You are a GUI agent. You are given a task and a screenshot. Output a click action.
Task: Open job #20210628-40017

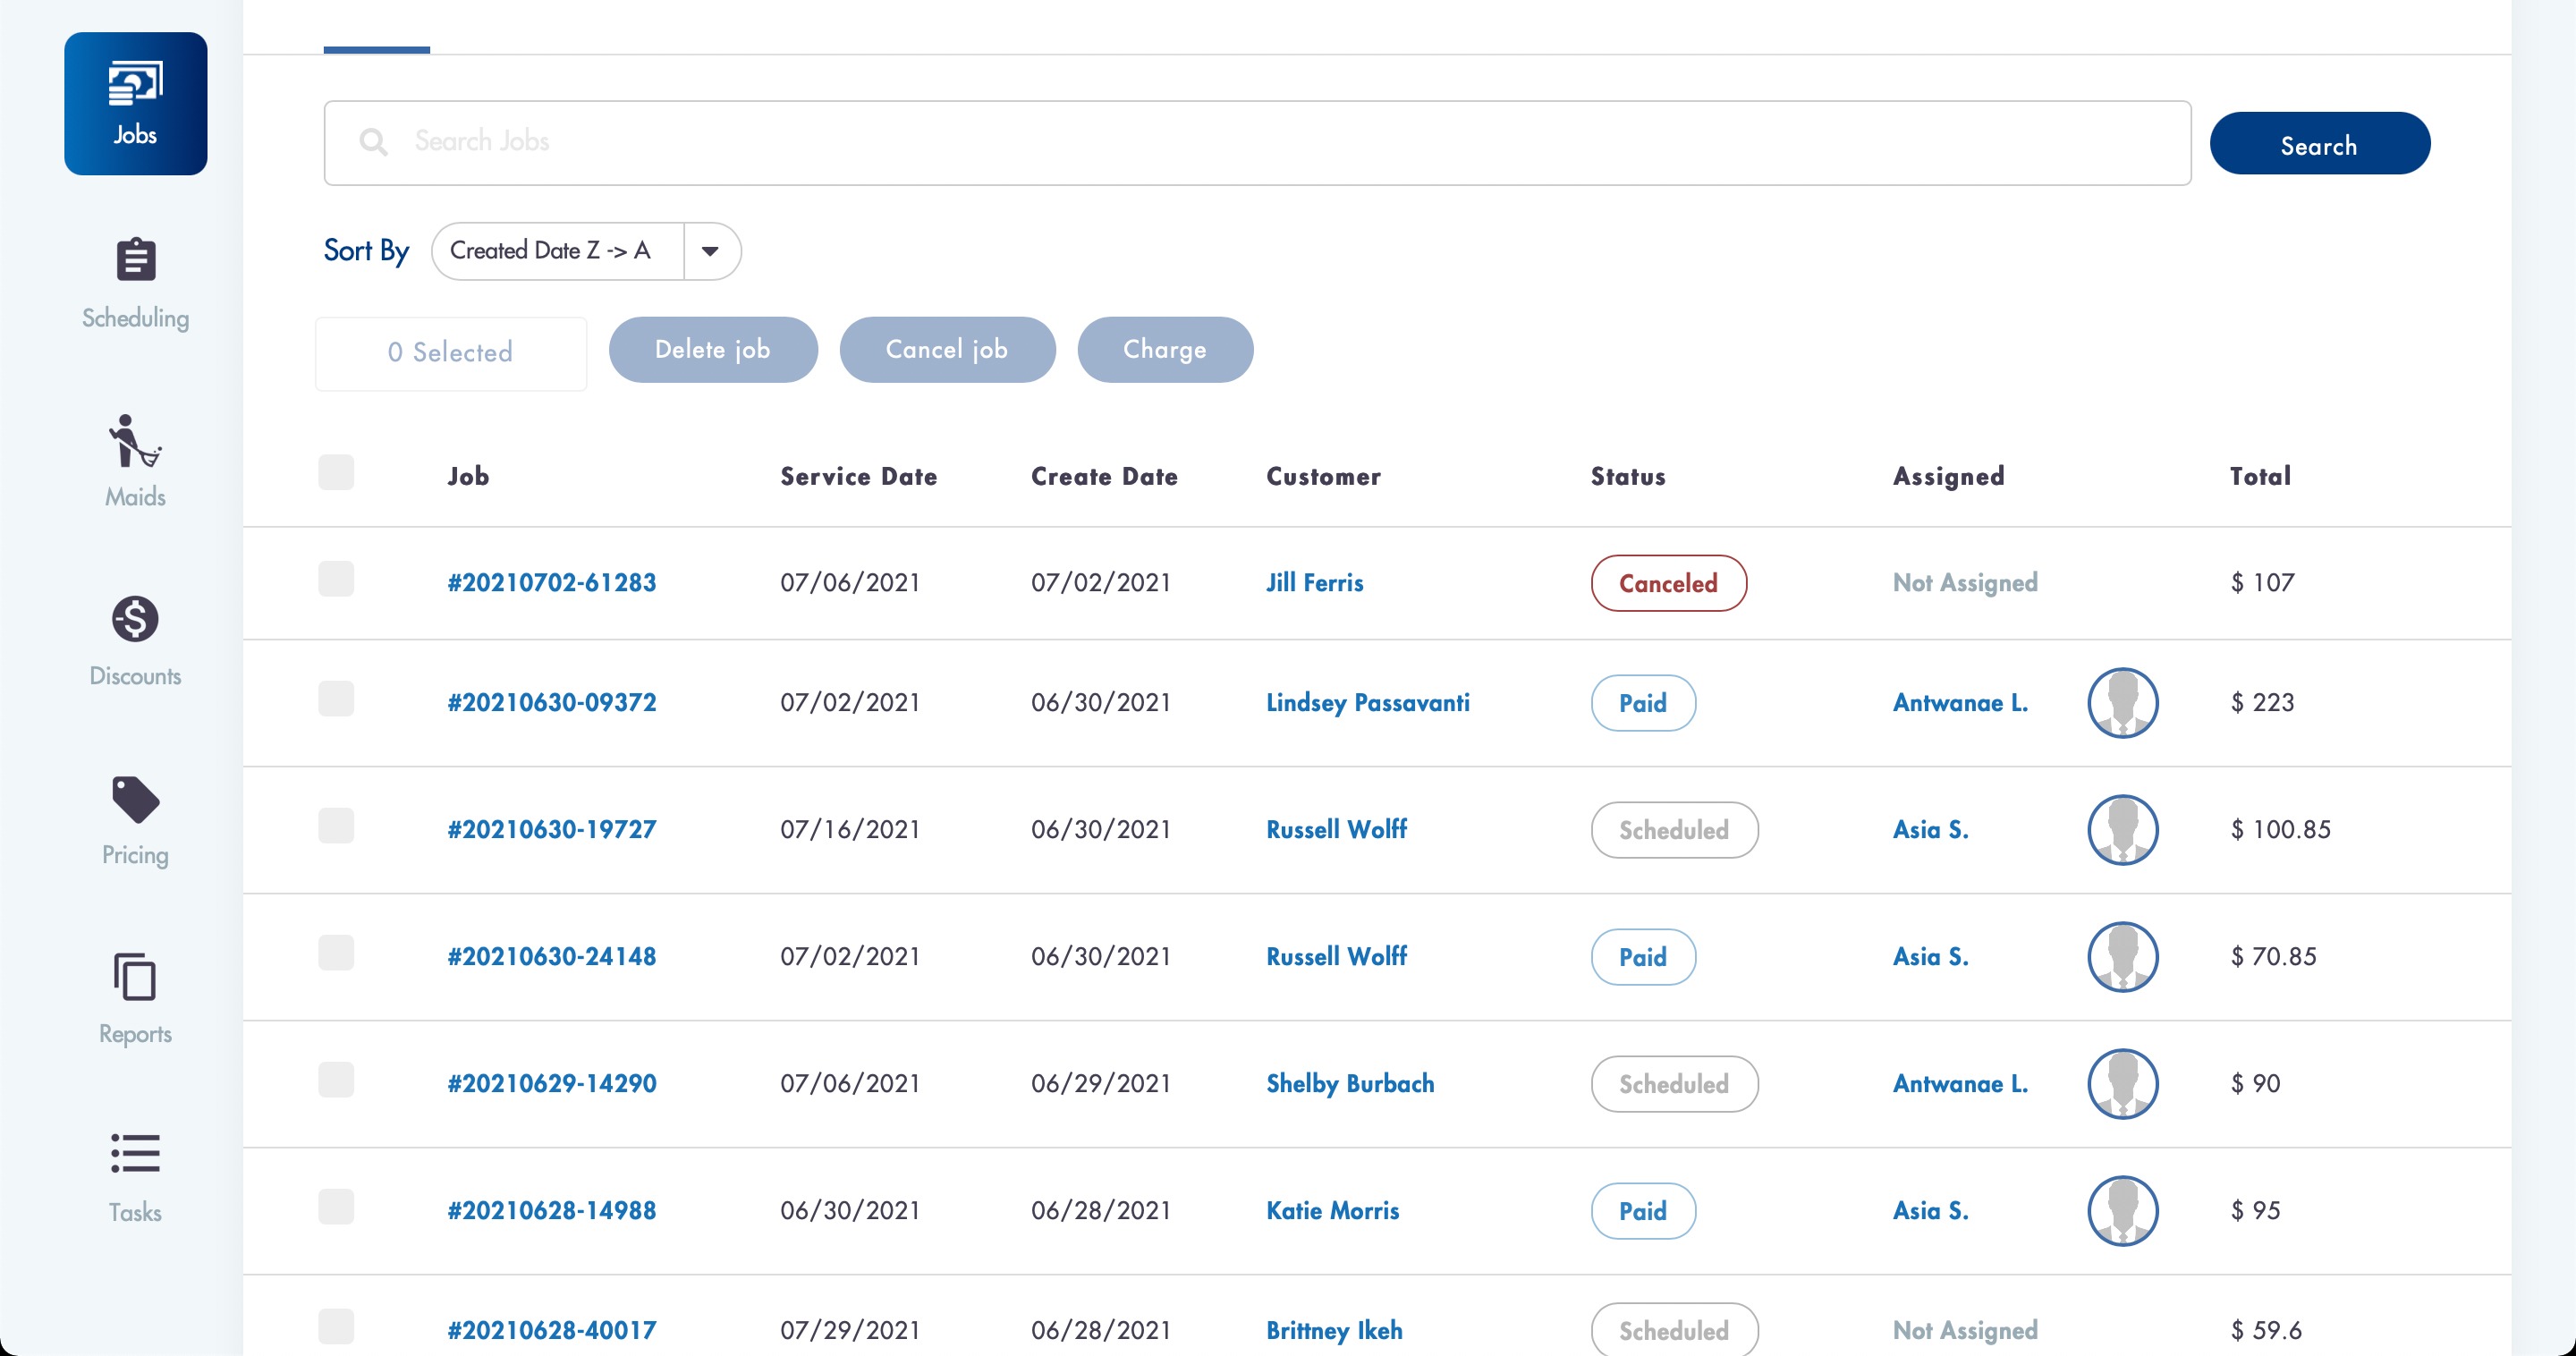pos(552,1330)
